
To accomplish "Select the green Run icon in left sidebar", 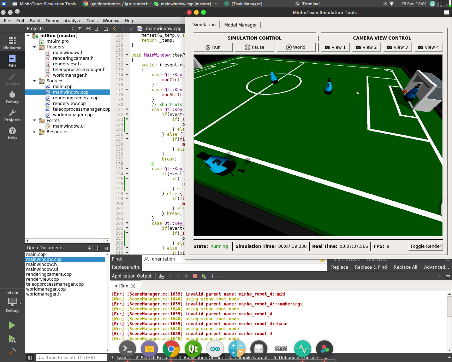I will [x=12, y=325].
